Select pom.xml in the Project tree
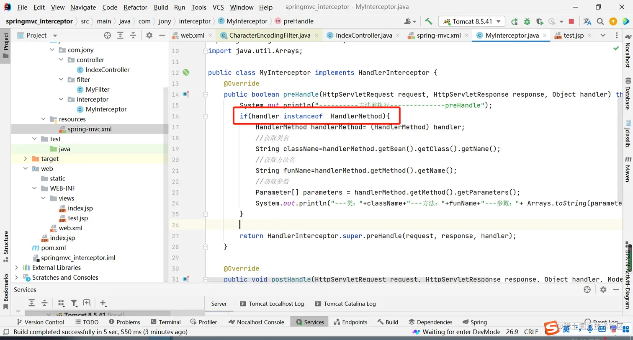Image resolution: width=633 pixels, height=340 pixels. point(53,248)
